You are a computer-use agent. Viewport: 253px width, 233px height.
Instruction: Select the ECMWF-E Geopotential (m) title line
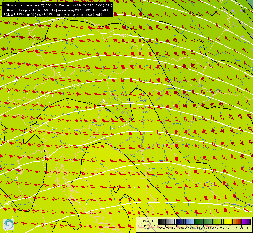57,10
